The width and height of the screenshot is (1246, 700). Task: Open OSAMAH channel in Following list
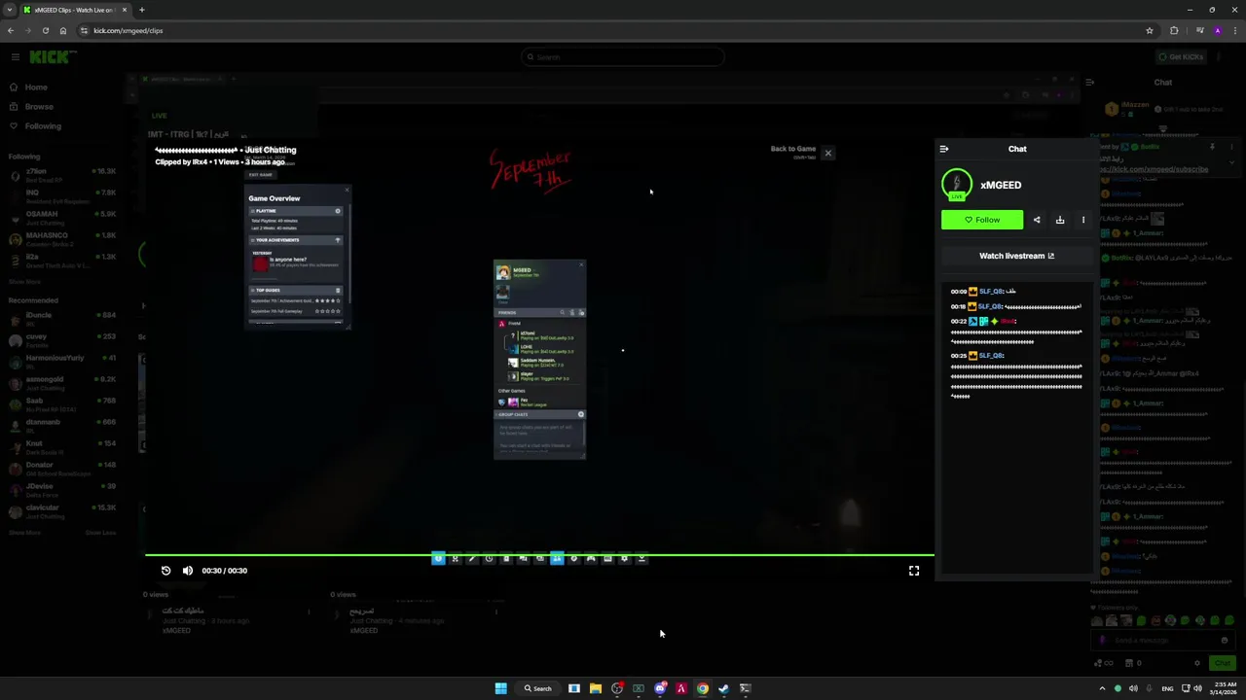(62, 218)
